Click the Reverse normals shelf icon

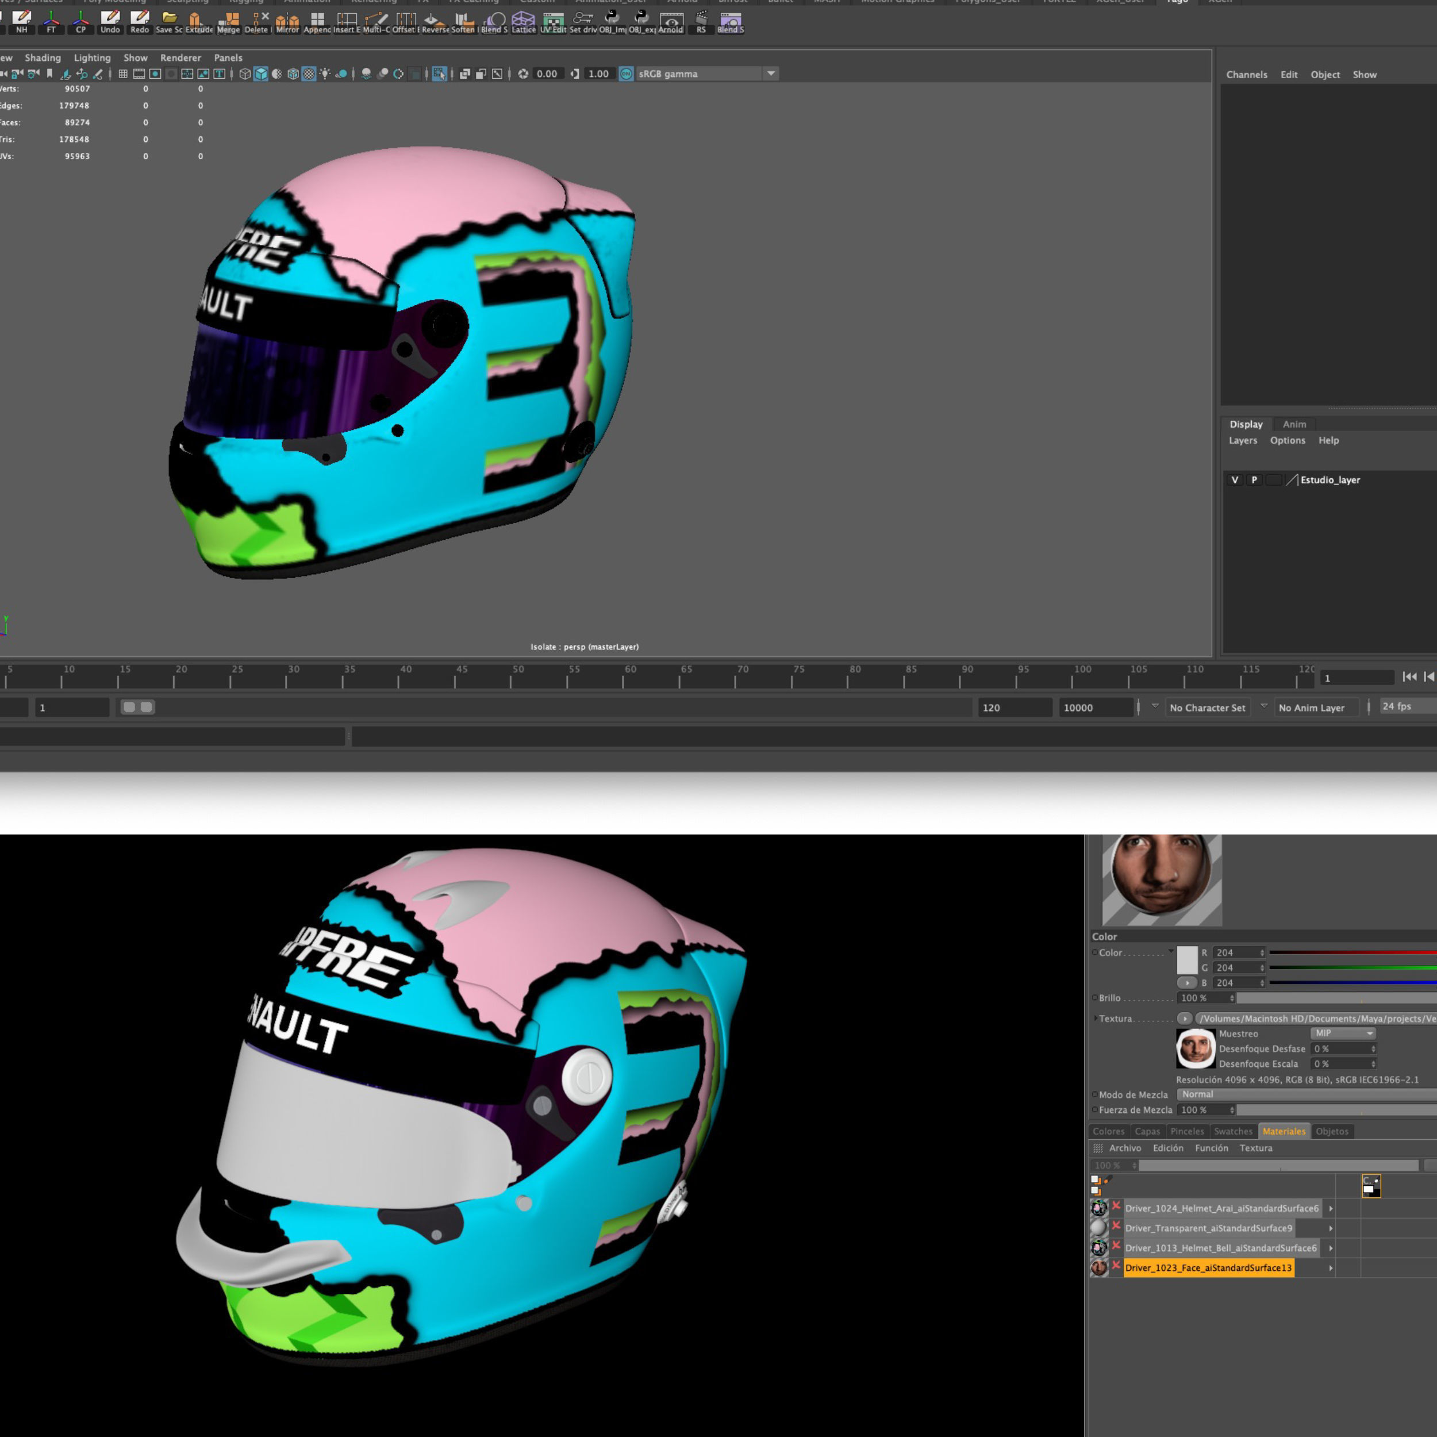[435, 22]
